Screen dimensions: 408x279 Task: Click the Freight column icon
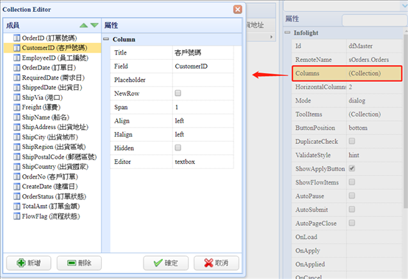17,108
